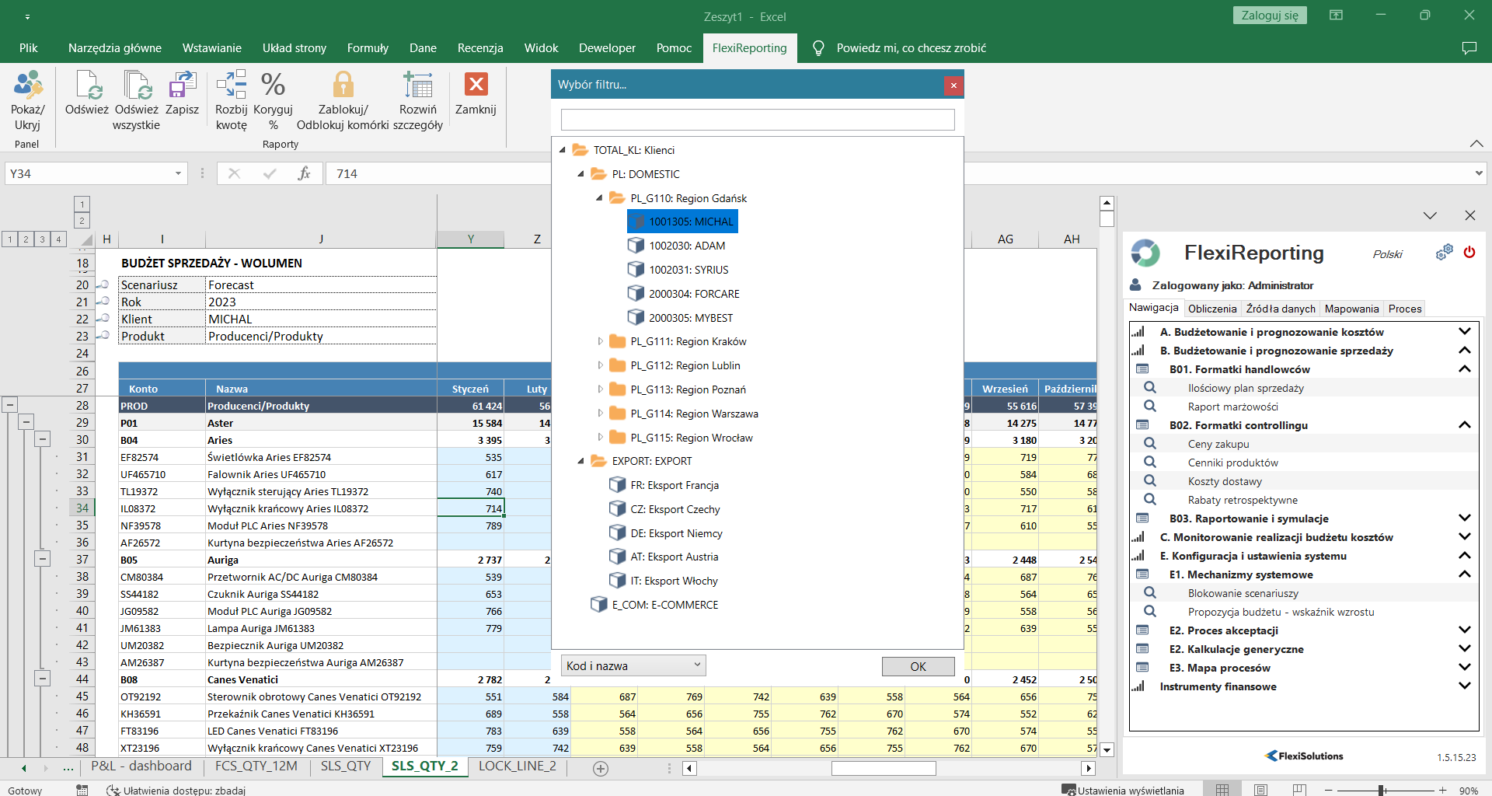Image resolution: width=1492 pixels, height=796 pixels.
Task: Open 'Raport marżowości' link
Action: click(x=1232, y=407)
